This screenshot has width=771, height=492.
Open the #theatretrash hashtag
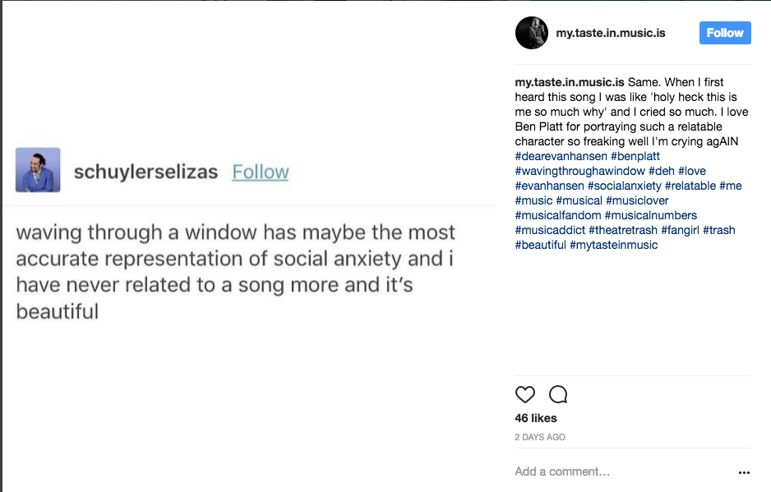(623, 230)
